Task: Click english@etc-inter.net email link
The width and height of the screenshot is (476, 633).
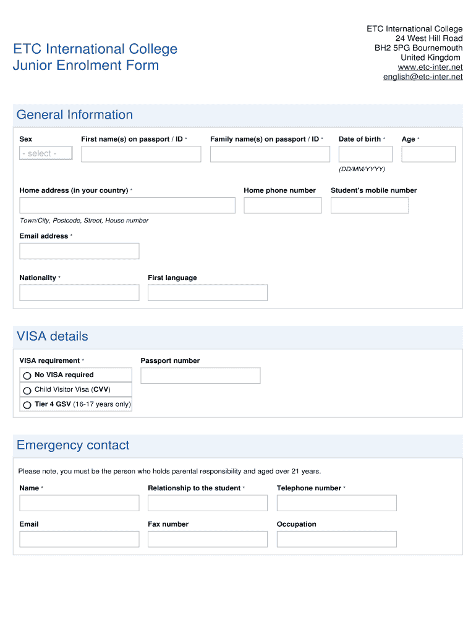Action: click(423, 77)
